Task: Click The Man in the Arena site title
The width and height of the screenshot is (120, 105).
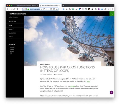Action: coord(17,14)
